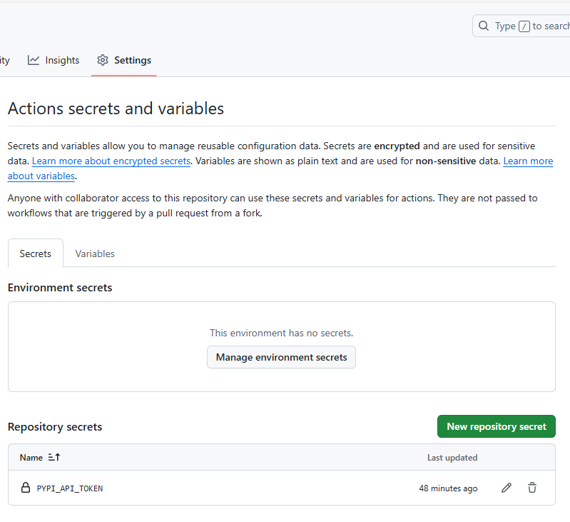Open the partially visible Security tab
Screen dimensions: 570x522
[x=4, y=60]
